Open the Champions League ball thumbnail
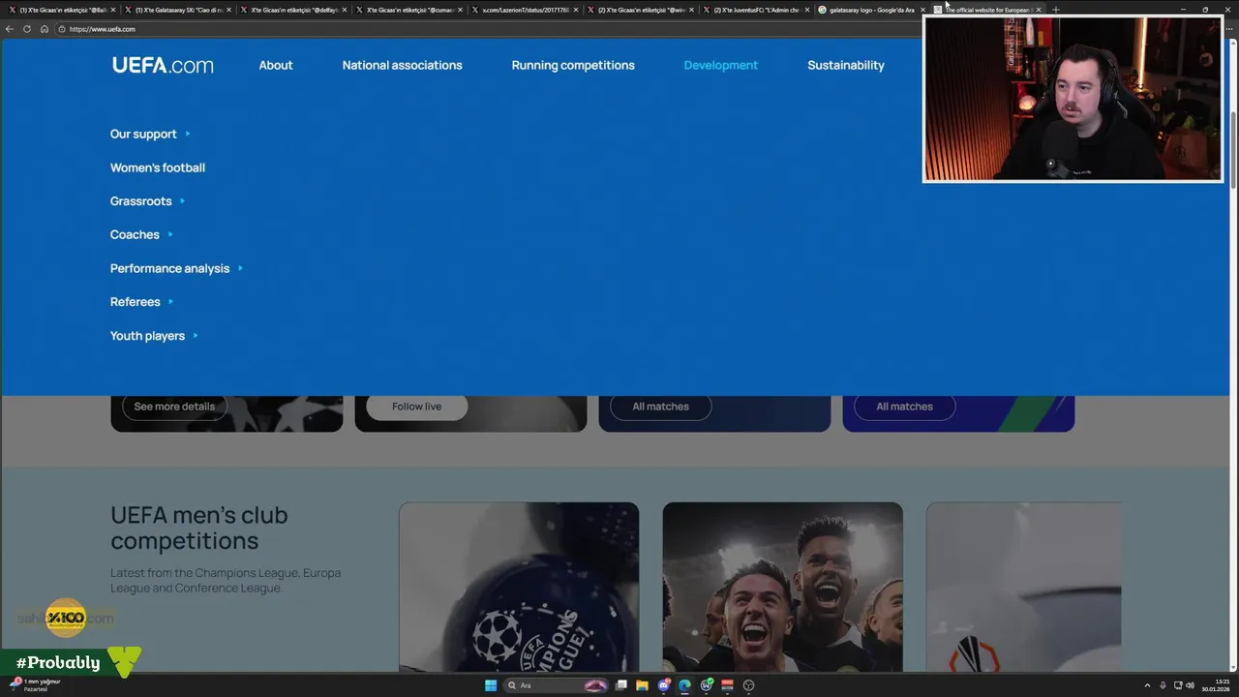The image size is (1239, 697). click(519, 587)
